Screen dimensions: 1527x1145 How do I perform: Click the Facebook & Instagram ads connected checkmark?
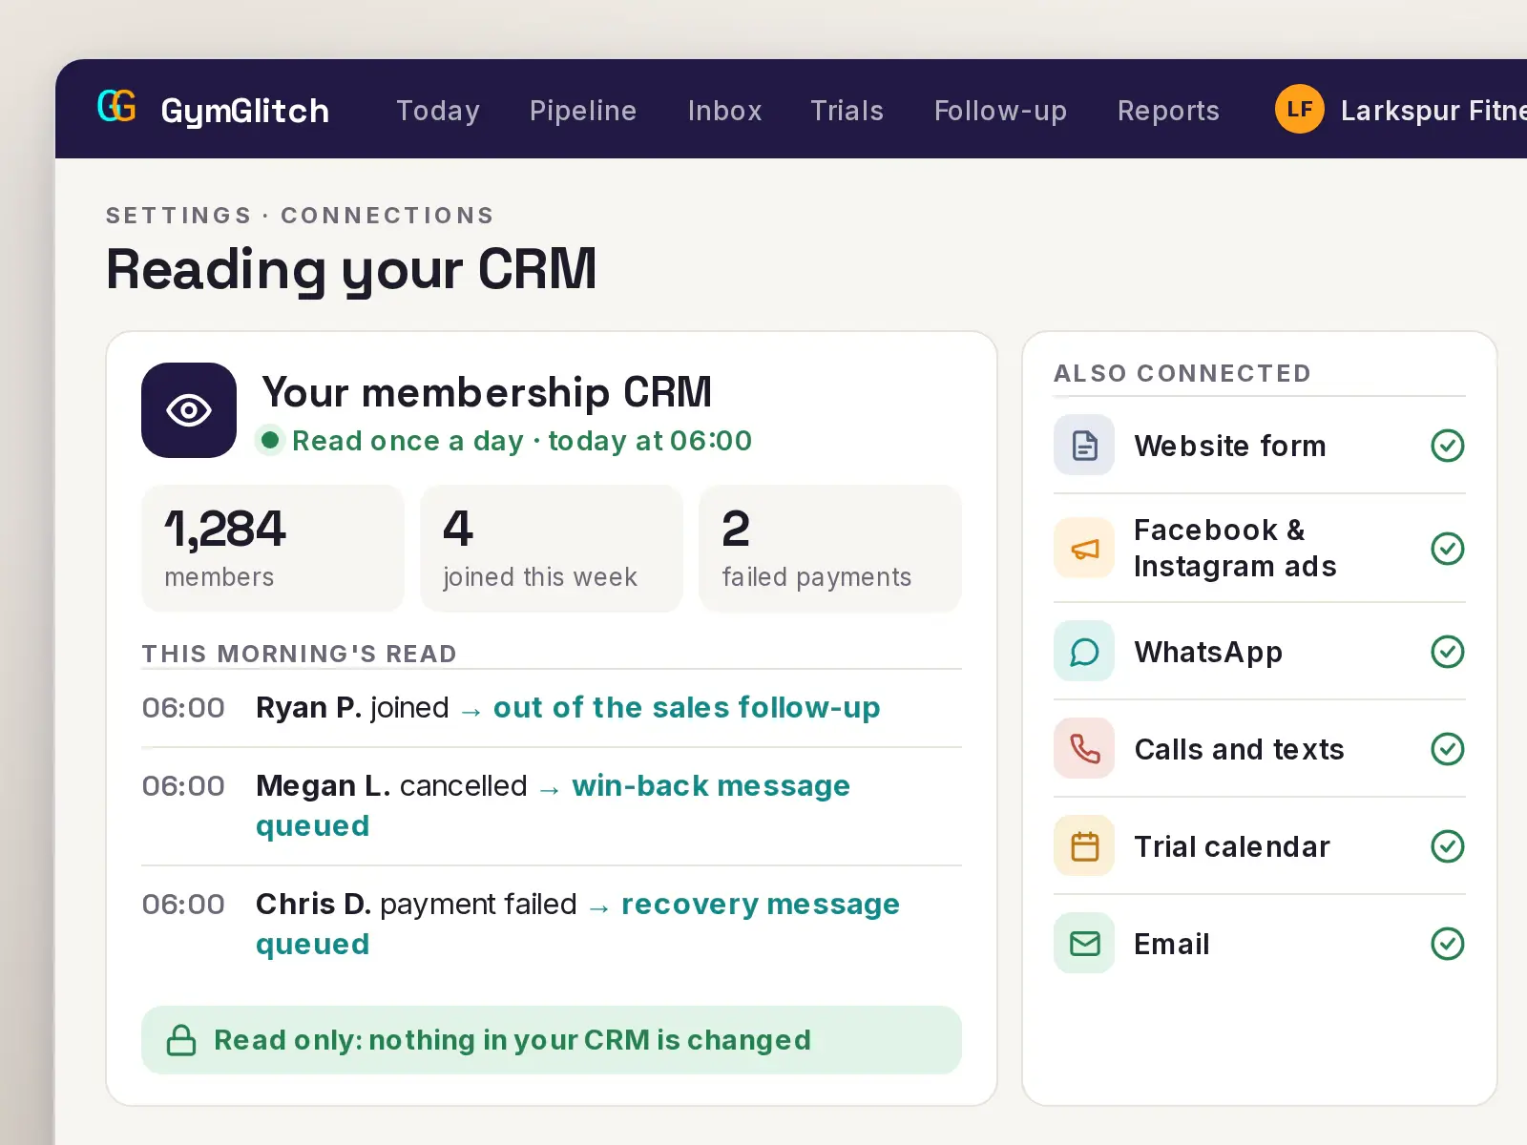click(1448, 548)
